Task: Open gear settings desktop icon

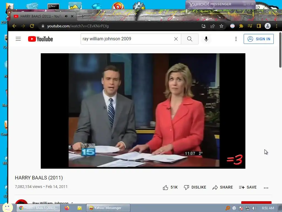Action: [139, 6]
